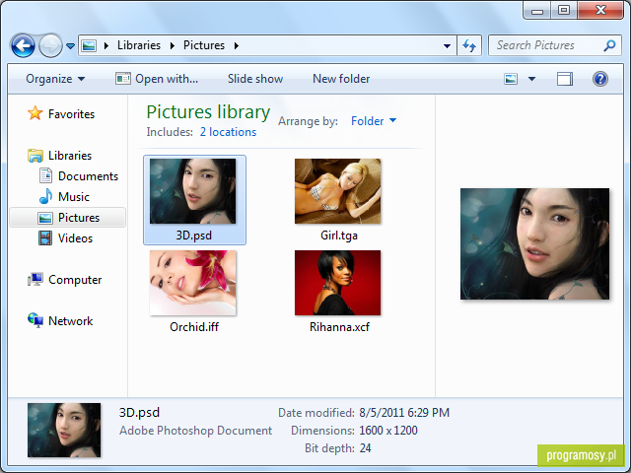Select Libraries in navigation pane
This screenshot has height=473, width=631.
pyautogui.click(x=70, y=156)
